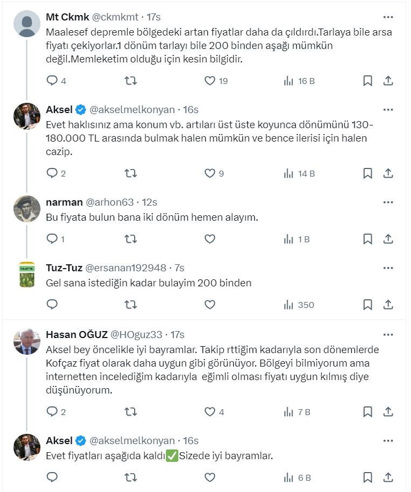Reply to Mt Ckmk's tweet
This screenshot has height=492, width=411.
pyautogui.click(x=52, y=81)
